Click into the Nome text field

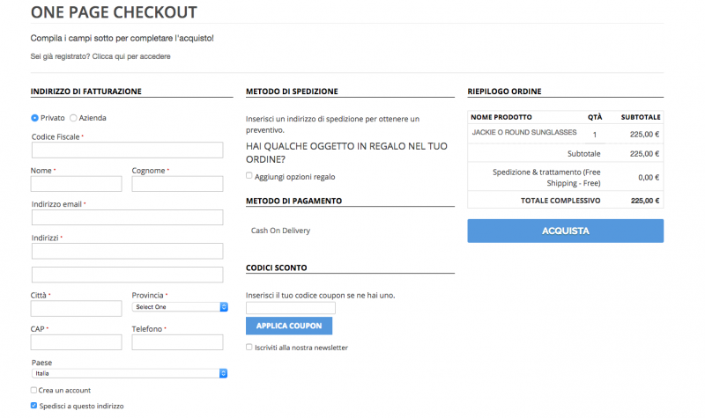click(76, 184)
